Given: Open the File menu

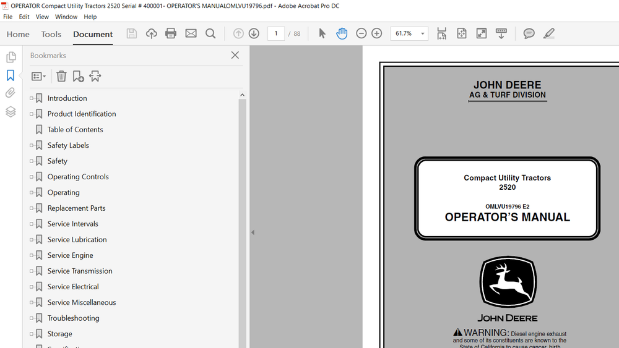Looking at the screenshot, I should pyautogui.click(x=8, y=17).
